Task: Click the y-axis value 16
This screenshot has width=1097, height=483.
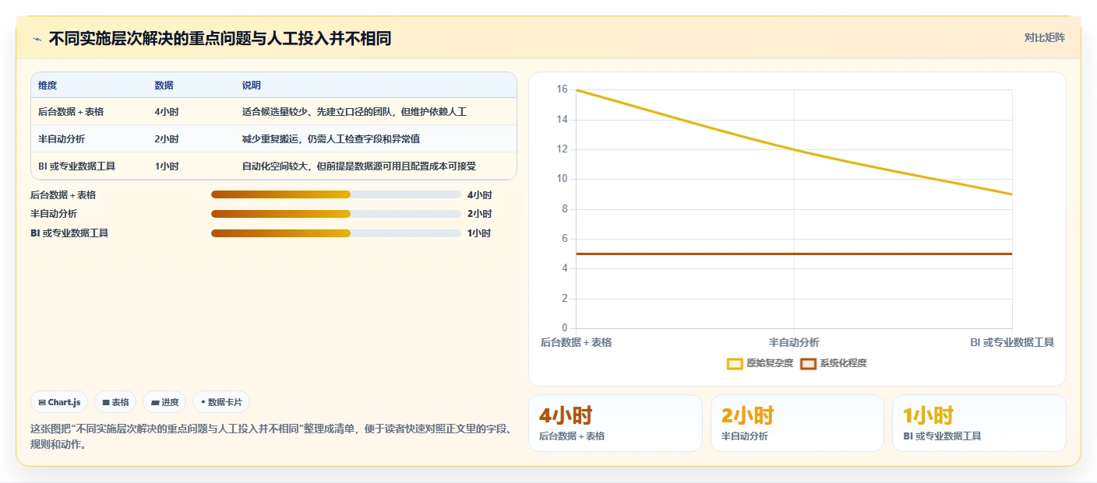Action: tap(562, 89)
